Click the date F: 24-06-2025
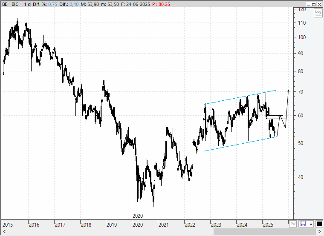Image resolution: width=324 pixels, height=236 pixels. (x=135, y=4)
